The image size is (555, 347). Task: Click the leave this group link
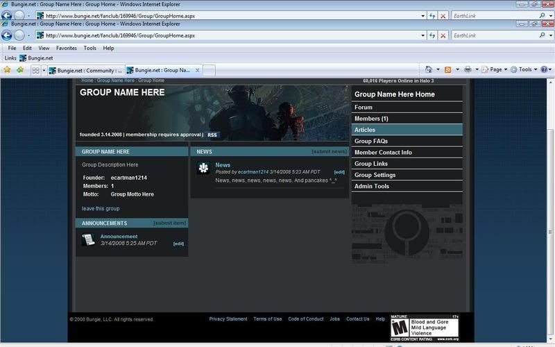(x=101, y=208)
